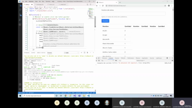Open the Sources tab in DevTools
192x108 pixels.
click(x=117, y=58)
